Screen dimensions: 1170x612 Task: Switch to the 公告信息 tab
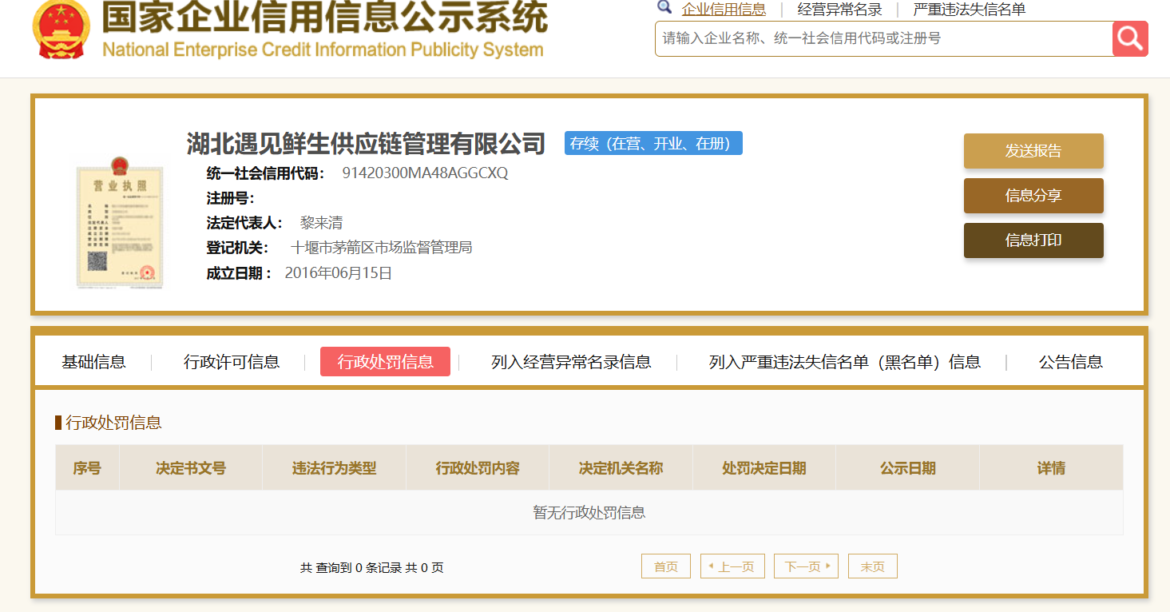[1071, 362]
